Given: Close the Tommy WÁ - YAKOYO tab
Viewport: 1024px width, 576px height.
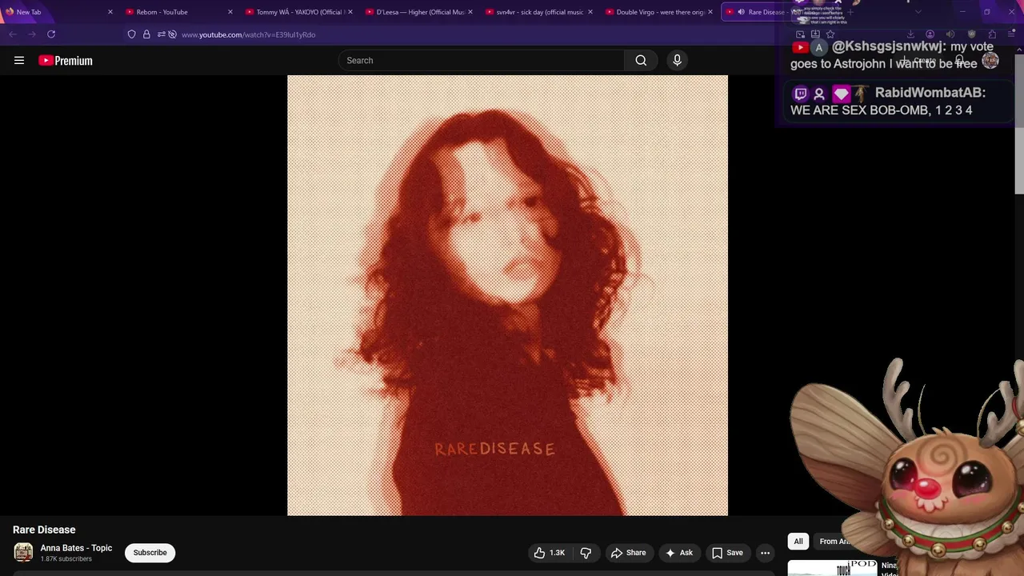Looking at the screenshot, I should [350, 12].
